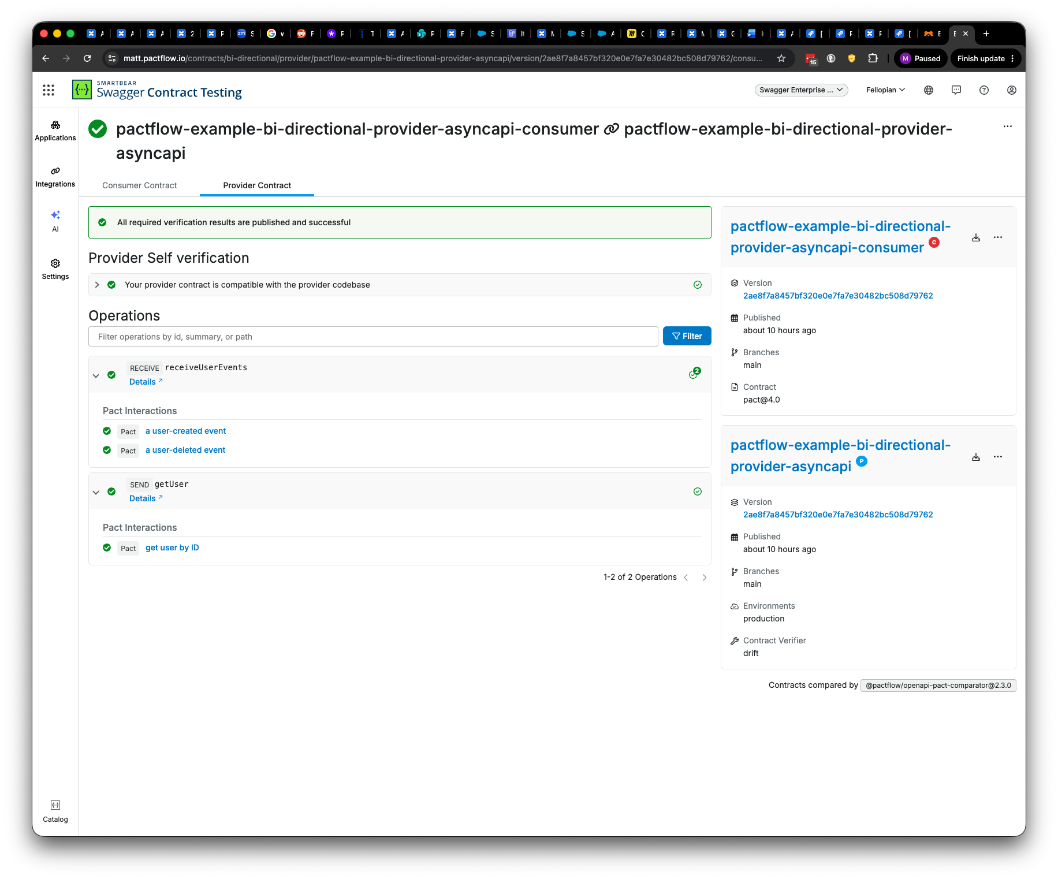Image resolution: width=1058 pixels, height=879 pixels.
Task: Open the AI sparkle sidebar item
Action: point(55,221)
